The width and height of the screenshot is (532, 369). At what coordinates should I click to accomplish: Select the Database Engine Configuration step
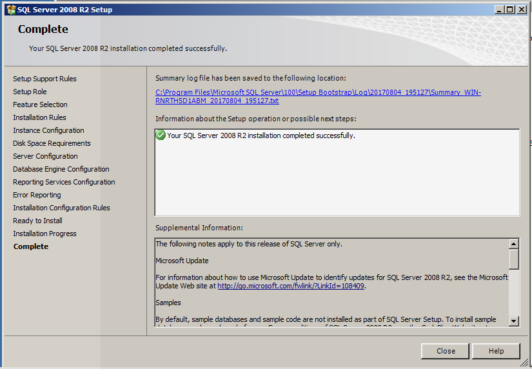61,169
